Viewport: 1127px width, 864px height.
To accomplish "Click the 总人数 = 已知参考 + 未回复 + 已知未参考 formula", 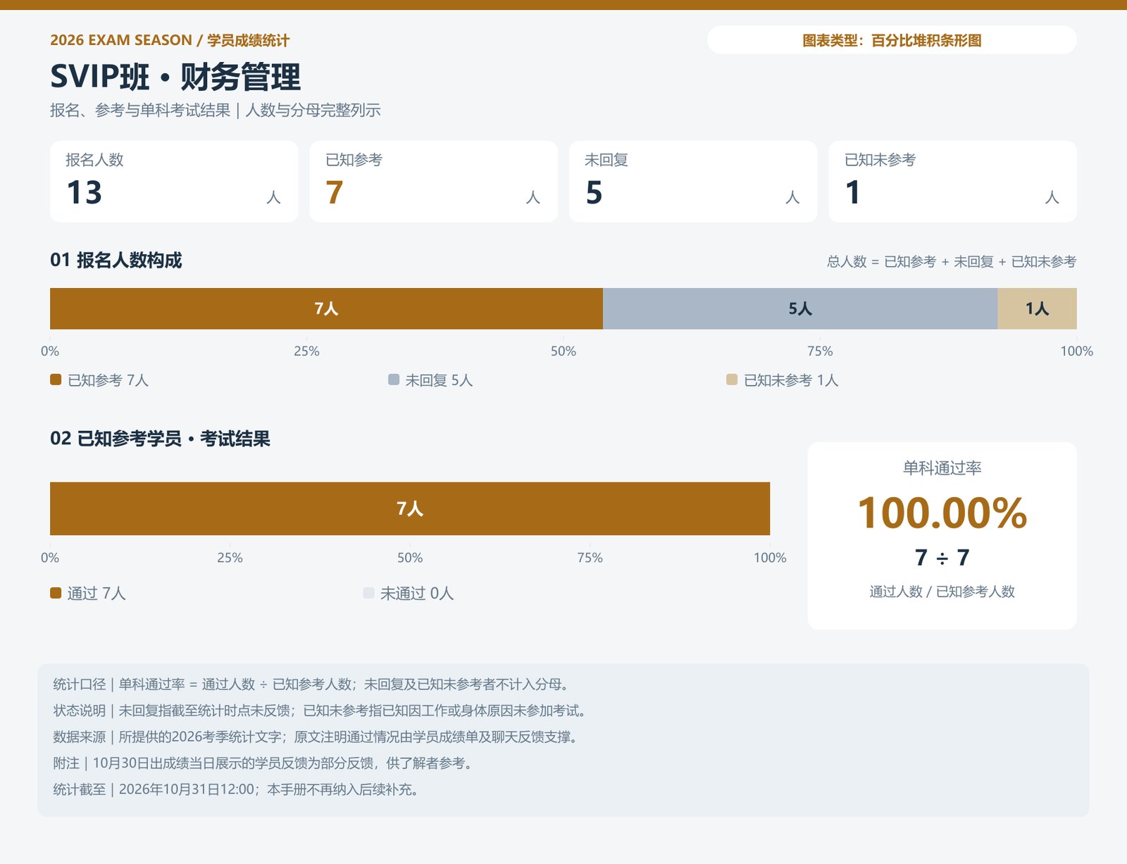I will click(x=952, y=262).
